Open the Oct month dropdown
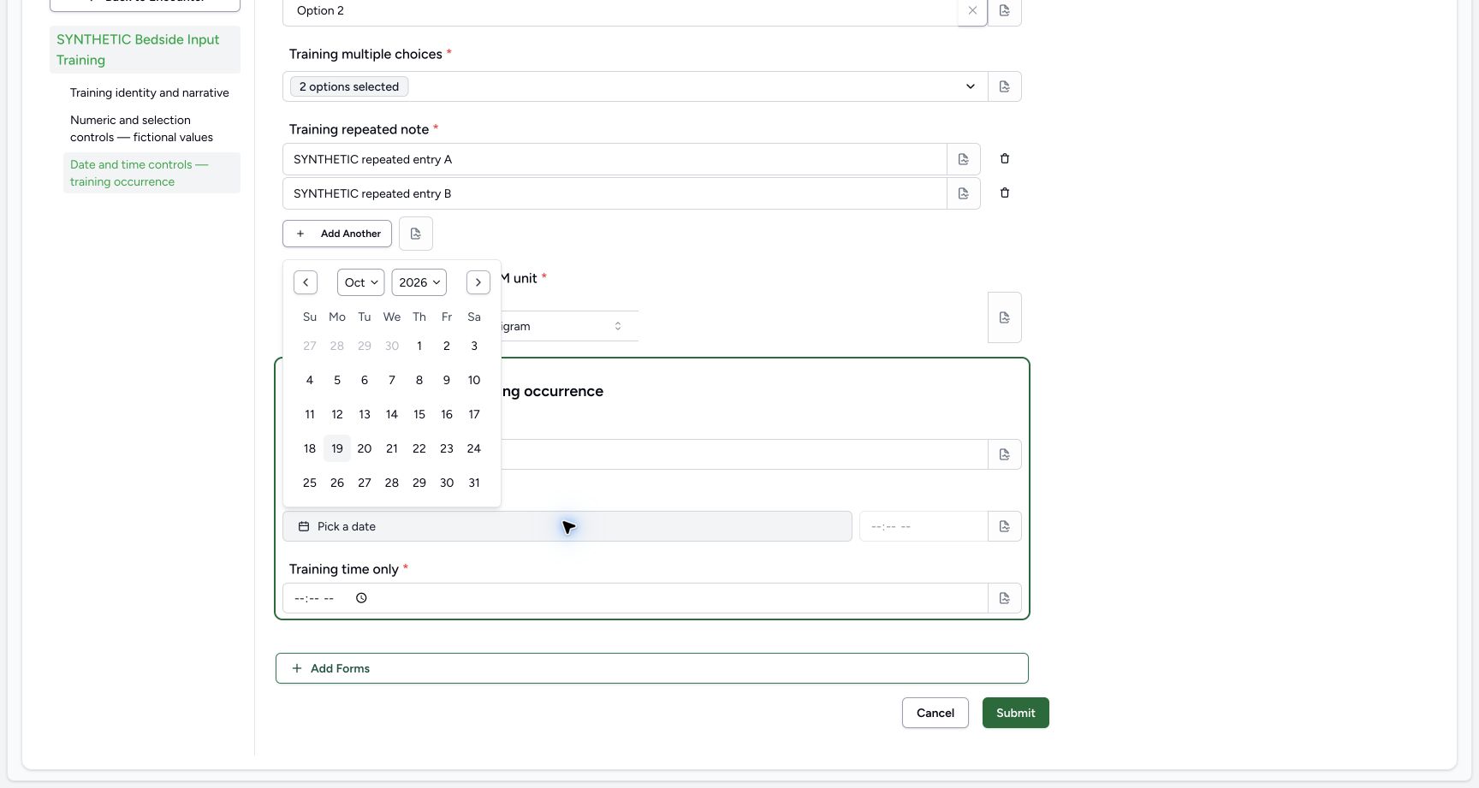Screen dimensions: 1479x788 (x=361, y=282)
